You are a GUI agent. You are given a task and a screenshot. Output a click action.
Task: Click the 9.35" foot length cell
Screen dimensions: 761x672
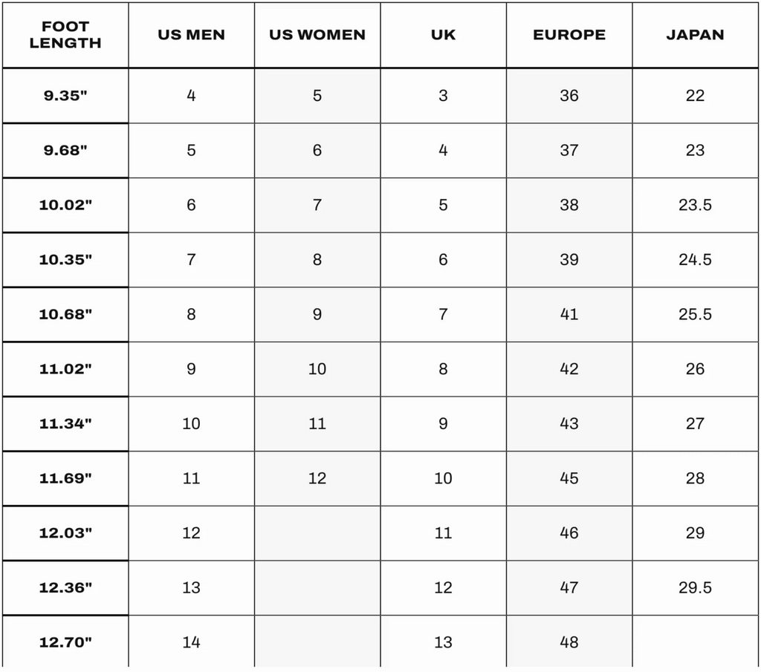click(65, 96)
